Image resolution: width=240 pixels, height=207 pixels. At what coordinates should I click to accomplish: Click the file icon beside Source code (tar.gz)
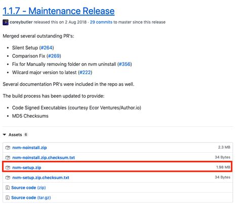pos(8,197)
